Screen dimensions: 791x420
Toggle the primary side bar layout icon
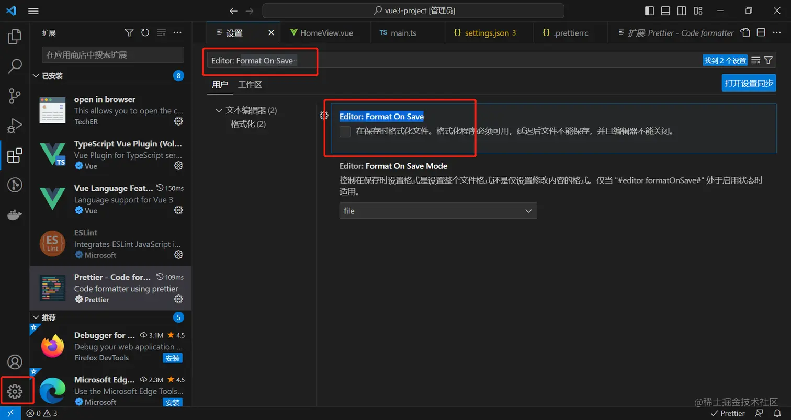click(649, 11)
